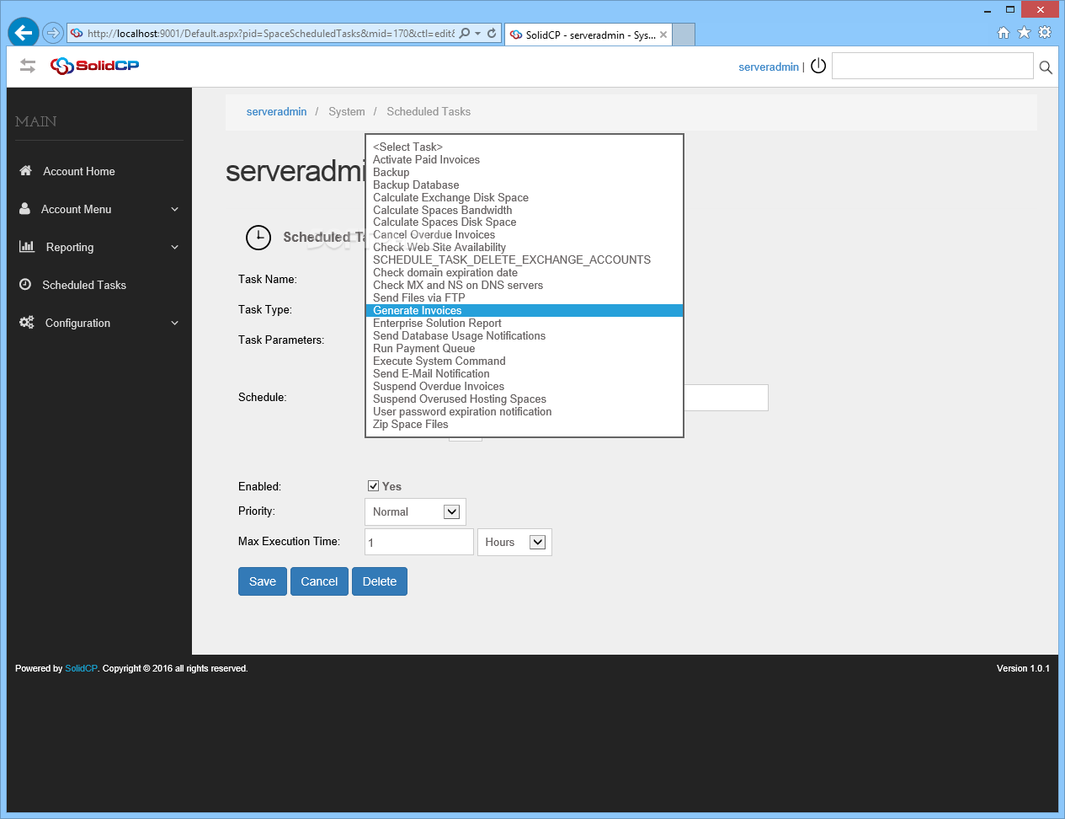Open serveradmin breadcrumb link
The height and width of the screenshot is (819, 1065).
coord(276,111)
